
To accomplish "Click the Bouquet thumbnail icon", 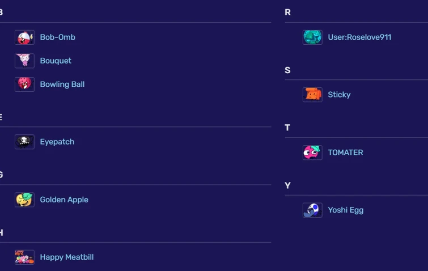I will (24, 61).
